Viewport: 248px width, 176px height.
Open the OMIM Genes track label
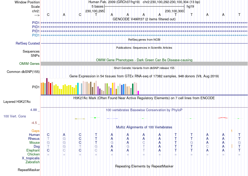pyautogui.click(x=29, y=64)
